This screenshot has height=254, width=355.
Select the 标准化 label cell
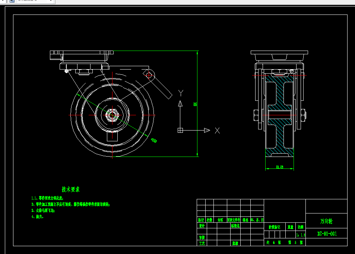click(235, 225)
